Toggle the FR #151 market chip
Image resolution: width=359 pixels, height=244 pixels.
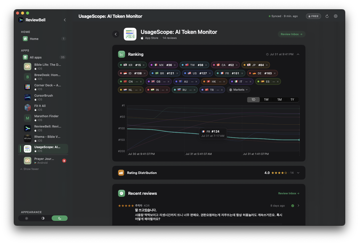click(x=230, y=73)
